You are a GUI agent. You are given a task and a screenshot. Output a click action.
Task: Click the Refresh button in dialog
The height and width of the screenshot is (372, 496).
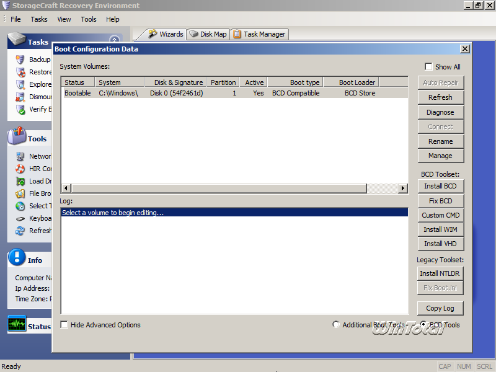coord(440,97)
